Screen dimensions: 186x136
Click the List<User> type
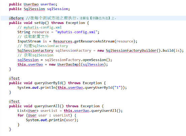coord(28,111)
